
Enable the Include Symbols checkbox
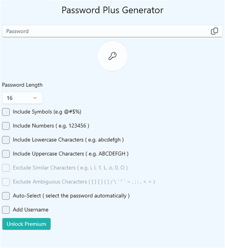pos(6,112)
